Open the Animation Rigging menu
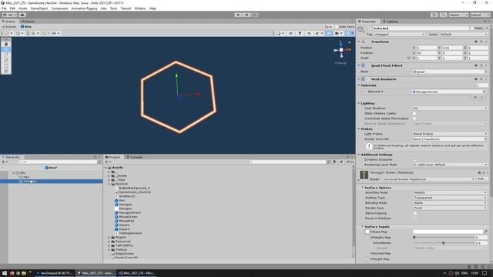Viewport: 493px width, 277px height. (84, 8)
